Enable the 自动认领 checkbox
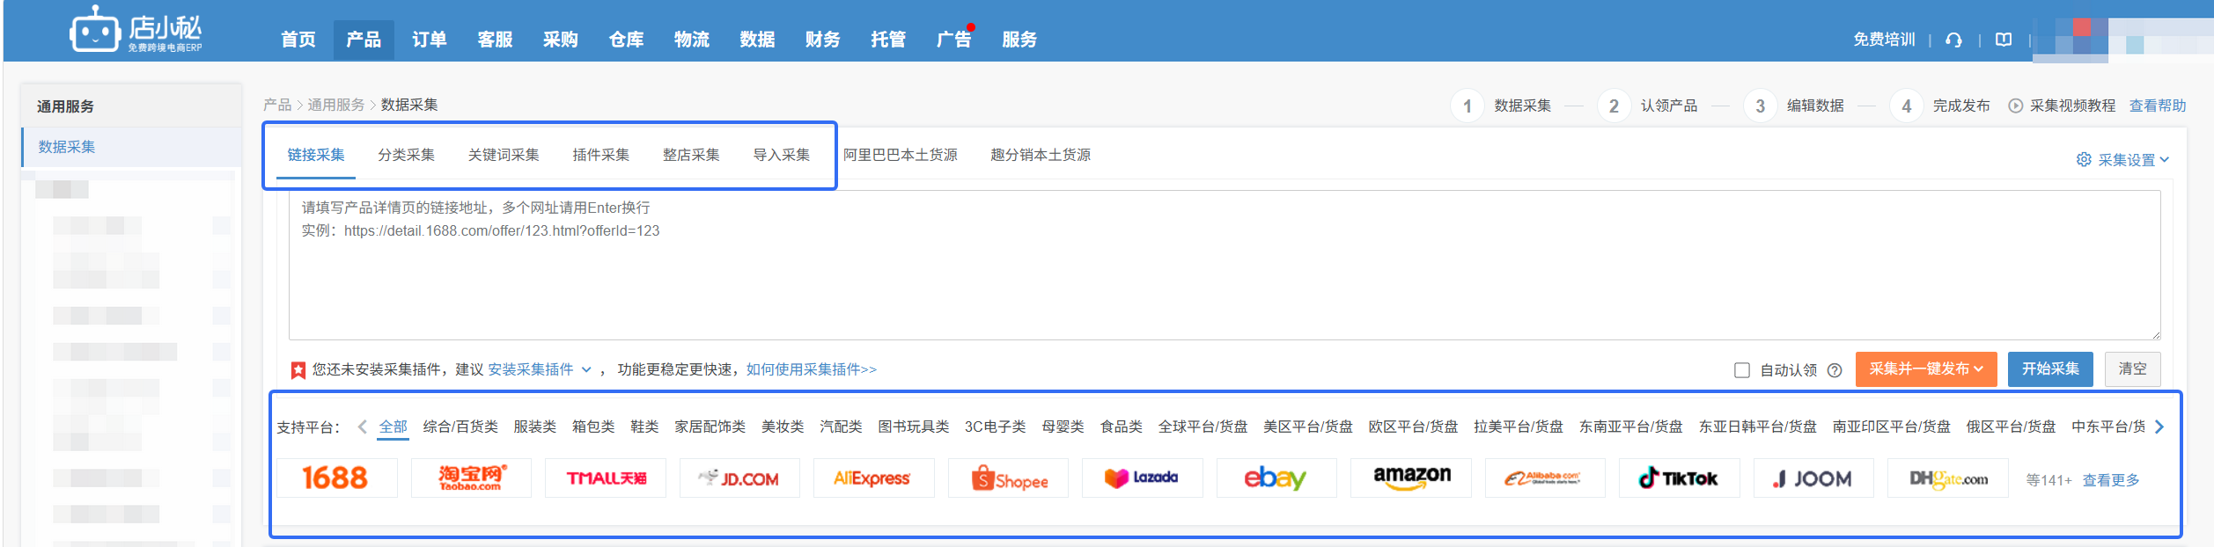Viewport: 2214px width, 547px height. tap(1741, 370)
